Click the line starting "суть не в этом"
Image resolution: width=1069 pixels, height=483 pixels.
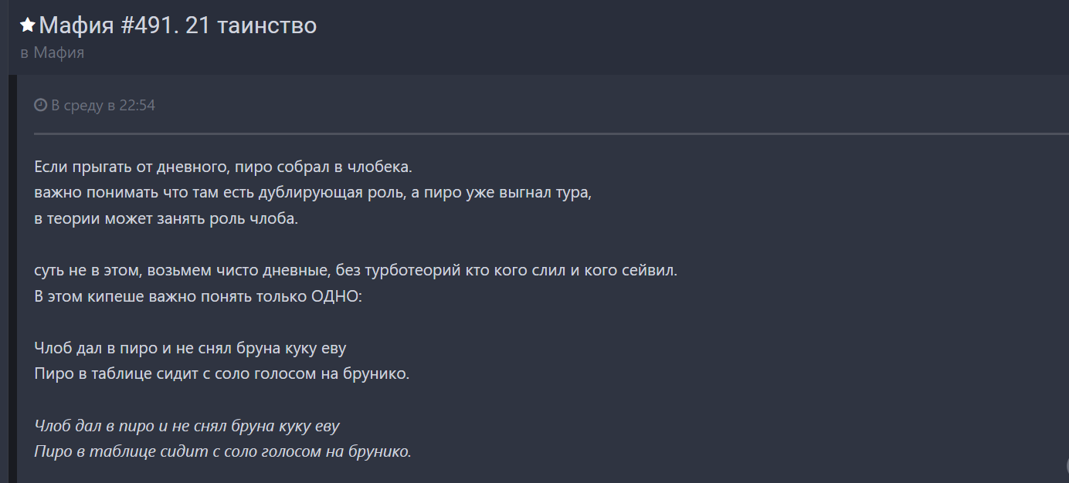[x=355, y=271]
